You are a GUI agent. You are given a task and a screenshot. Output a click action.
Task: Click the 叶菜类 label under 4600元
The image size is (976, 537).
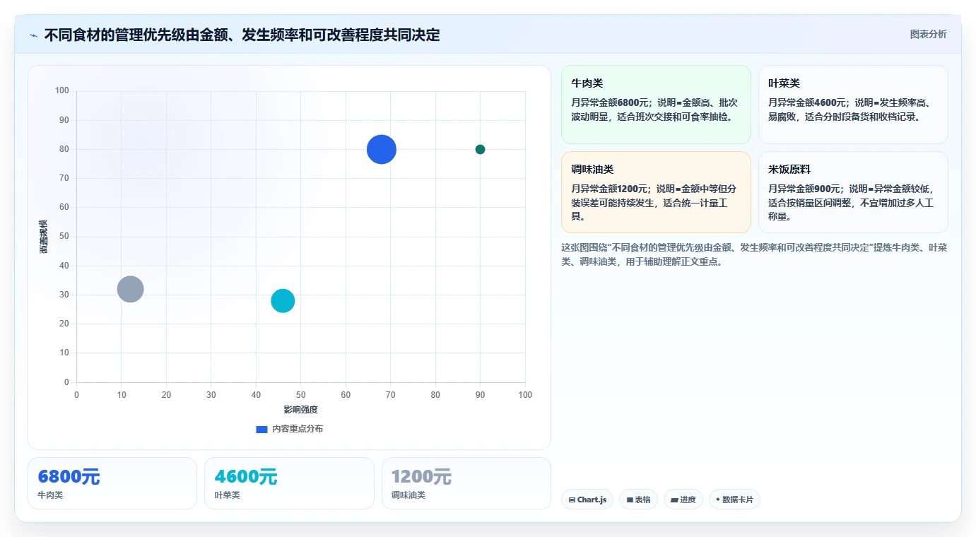(228, 495)
